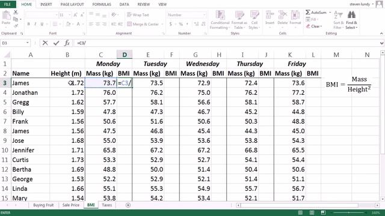Open the Name Box dropdown arrow
The width and height of the screenshot is (385, 216).
pos(28,43)
